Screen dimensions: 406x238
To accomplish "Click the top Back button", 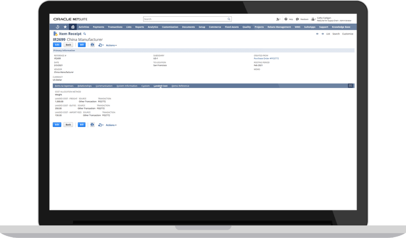I will click(x=69, y=45).
